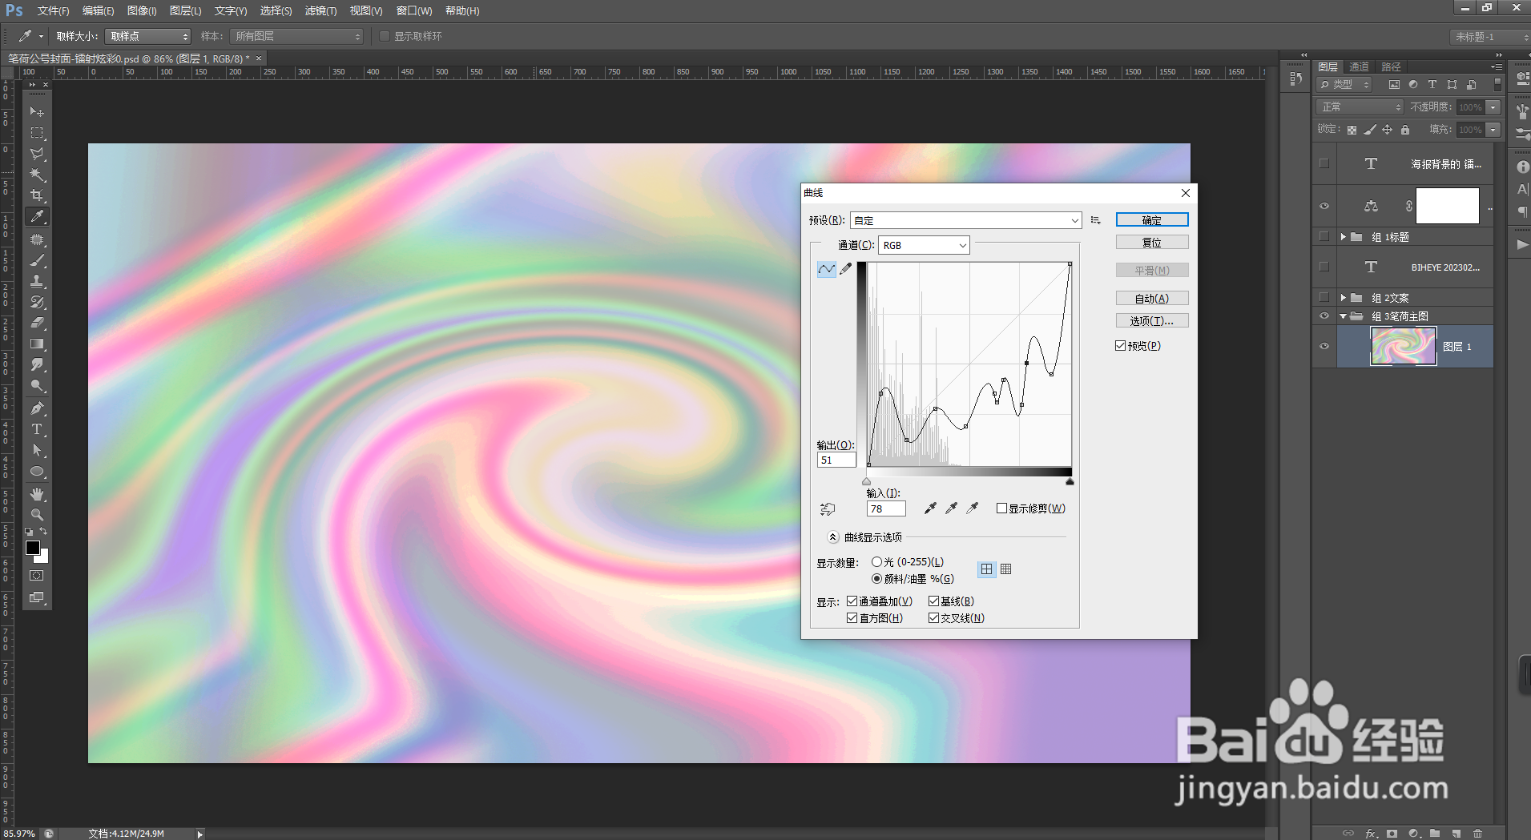Click the 自动 auto button
Screen dimensions: 1531x840
(1152, 299)
